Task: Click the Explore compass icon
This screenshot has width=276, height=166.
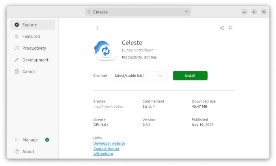Action: [17, 25]
